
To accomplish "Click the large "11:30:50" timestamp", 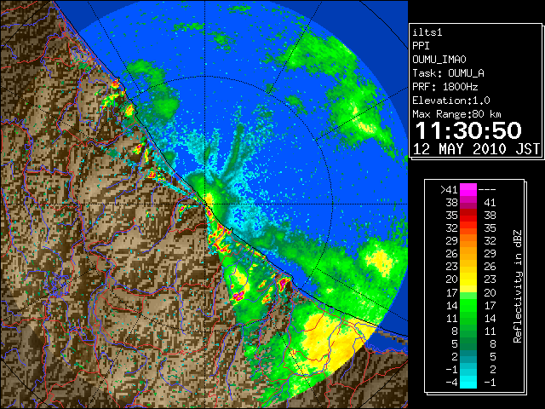I will (468, 130).
